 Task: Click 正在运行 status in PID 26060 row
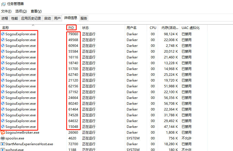tap(89, 132)
